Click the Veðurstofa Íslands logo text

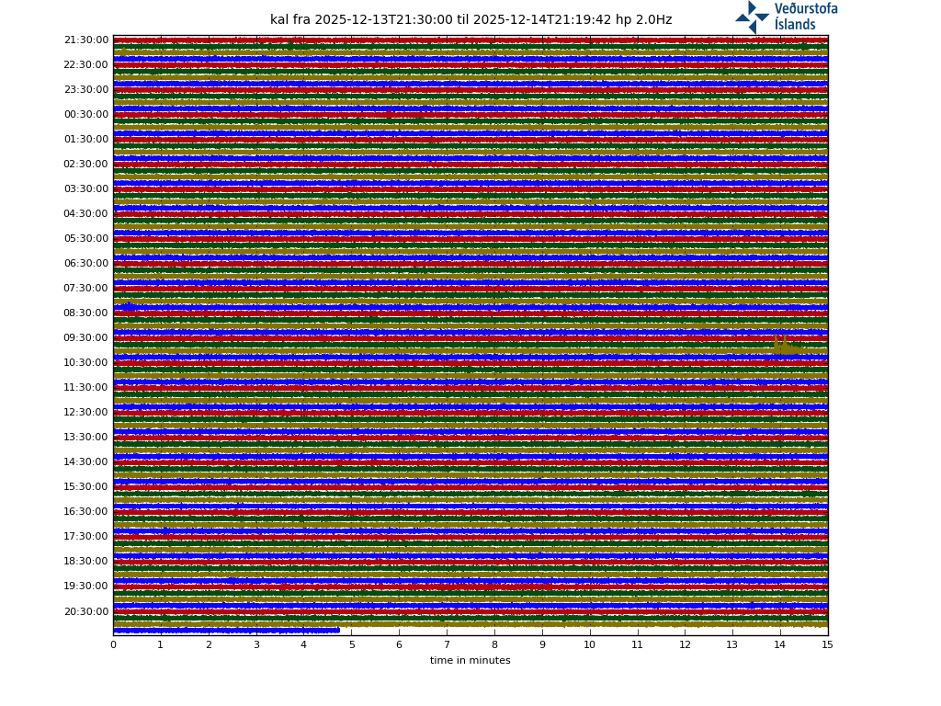pyautogui.click(x=805, y=17)
